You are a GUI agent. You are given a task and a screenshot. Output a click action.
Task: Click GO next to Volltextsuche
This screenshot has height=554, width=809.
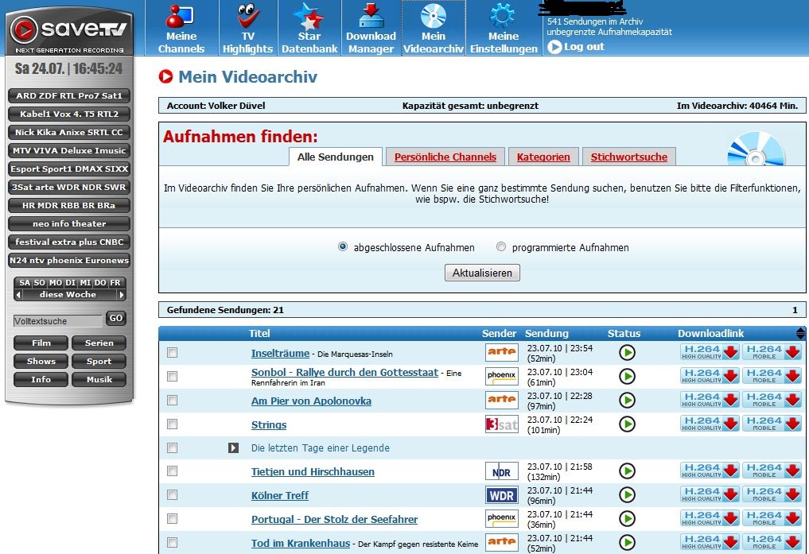coord(116,319)
